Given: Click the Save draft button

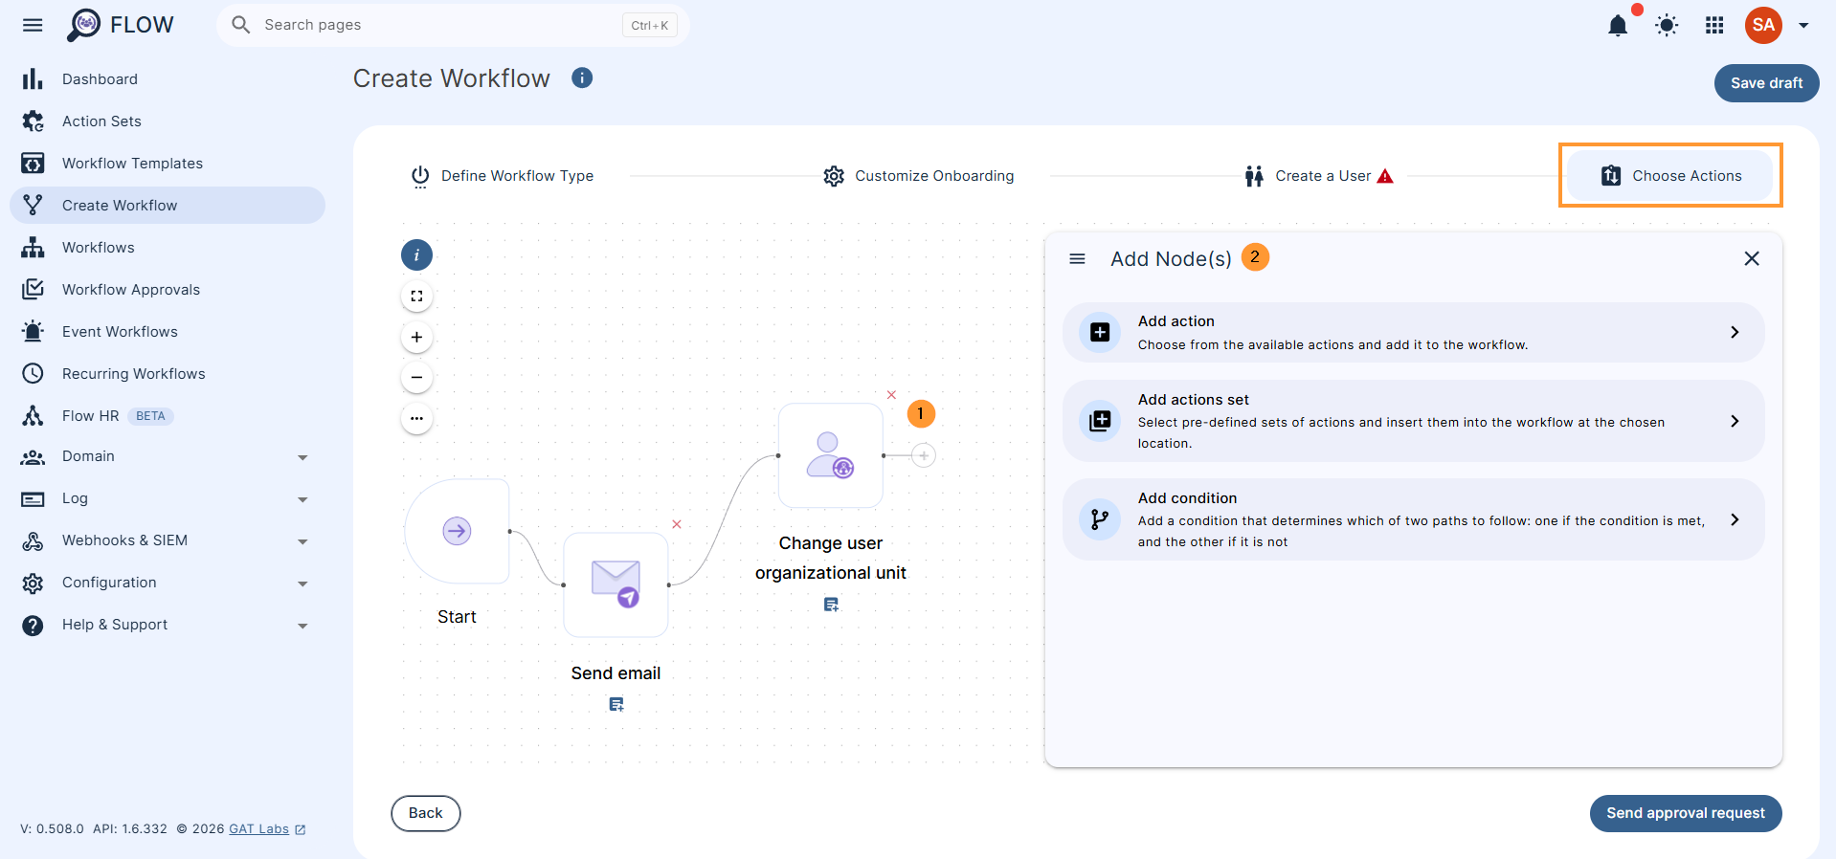Looking at the screenshot, I should point(1766,83).
